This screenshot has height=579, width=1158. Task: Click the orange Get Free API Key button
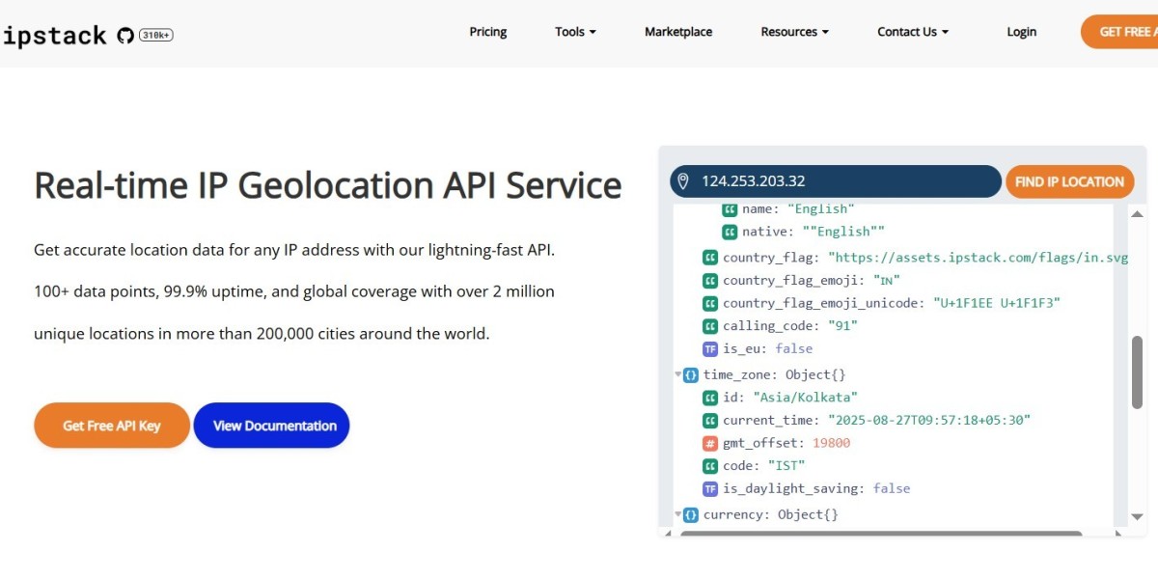(112, 426)
